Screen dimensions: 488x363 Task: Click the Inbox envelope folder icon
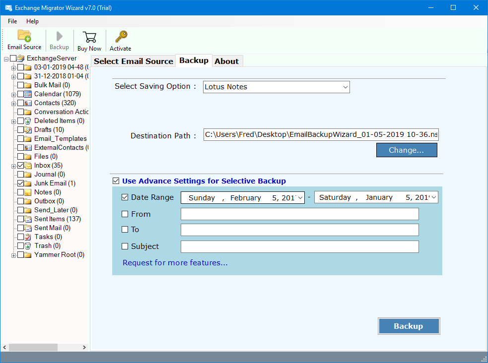point(28,165)
